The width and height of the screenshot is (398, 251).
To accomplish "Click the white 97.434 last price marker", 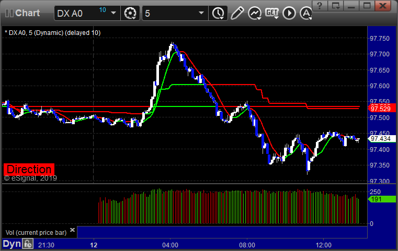I will tap(382, 138).
